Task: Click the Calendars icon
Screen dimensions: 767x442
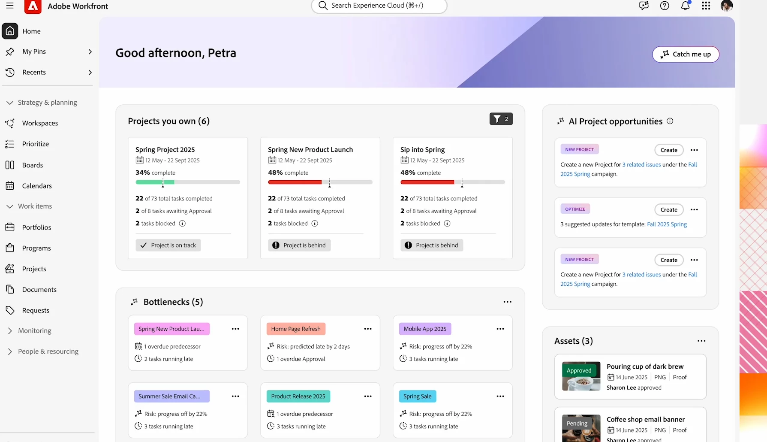Action: (10, 186)
